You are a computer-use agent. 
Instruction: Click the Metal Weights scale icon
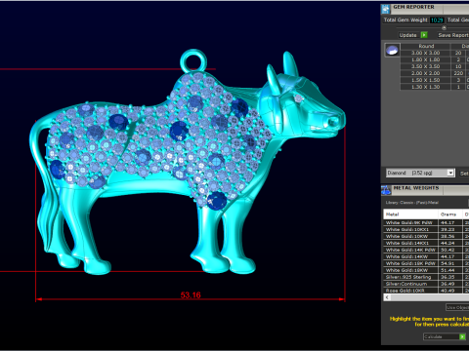tap(386, 190)
